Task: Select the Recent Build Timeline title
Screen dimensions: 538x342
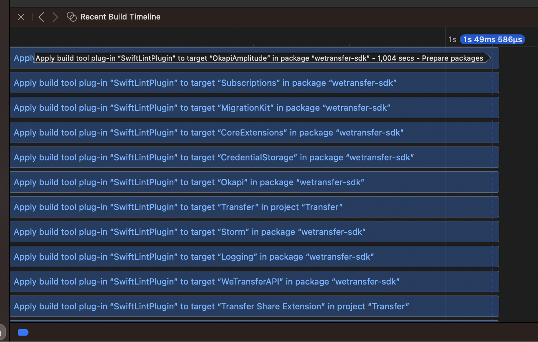Action: pos(120,17)
